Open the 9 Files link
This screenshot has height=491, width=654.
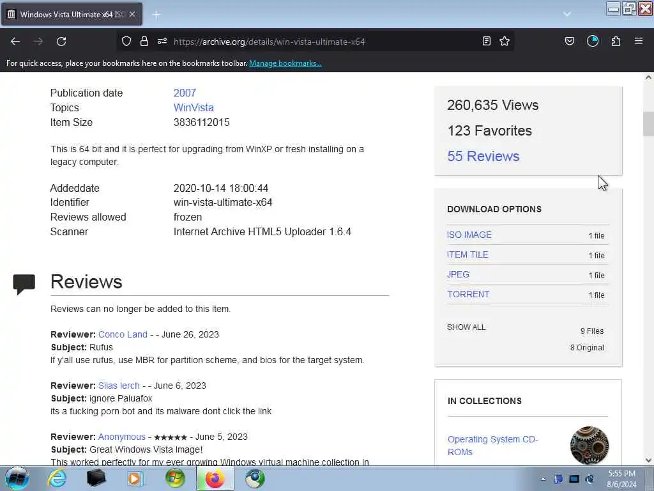point(592,331)
